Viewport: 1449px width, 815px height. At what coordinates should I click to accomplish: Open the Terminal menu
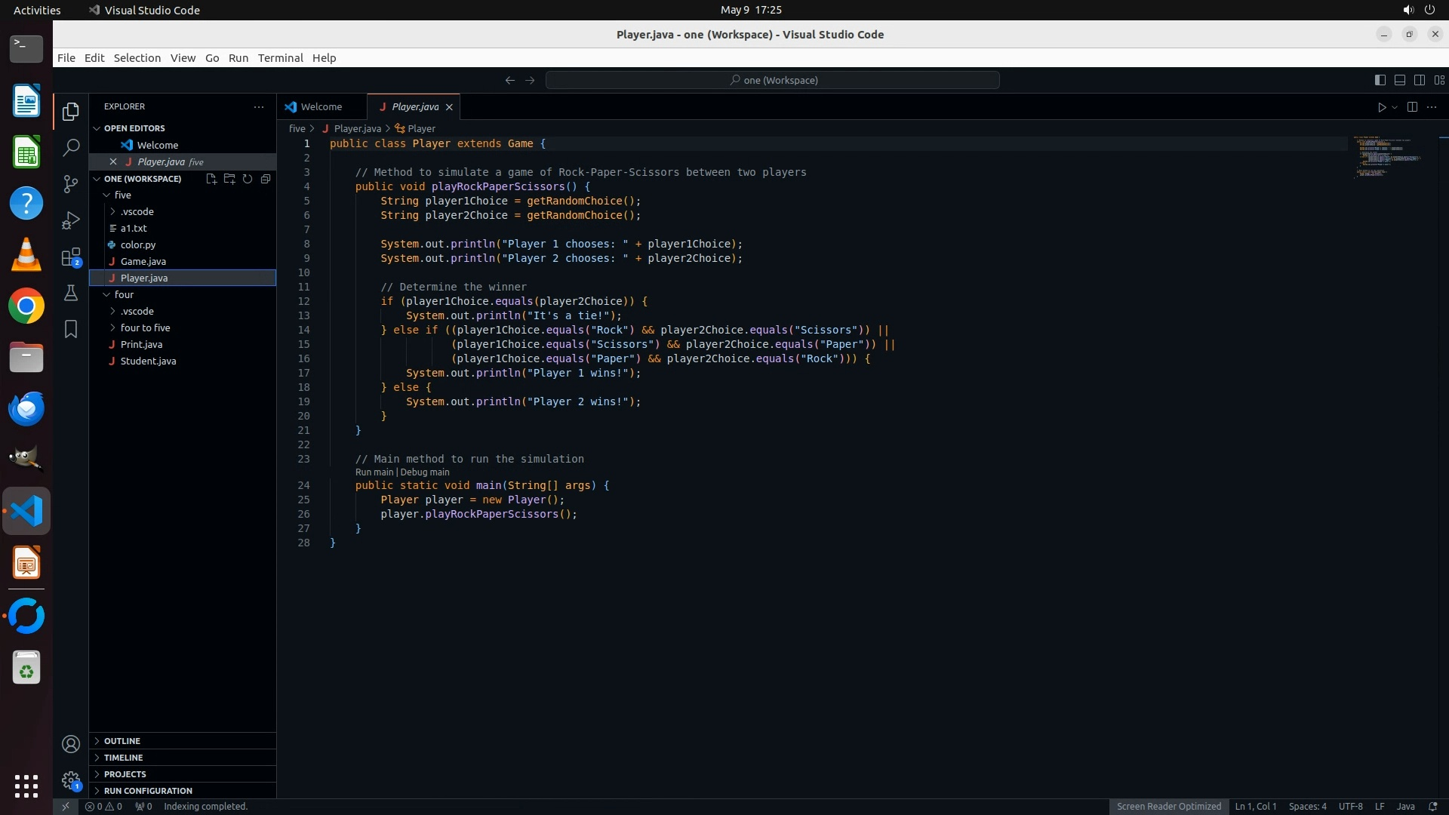(280, 58)
